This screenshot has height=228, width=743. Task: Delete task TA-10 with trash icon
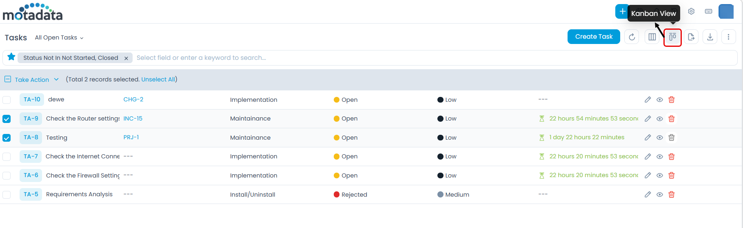[x=672, y=100]
